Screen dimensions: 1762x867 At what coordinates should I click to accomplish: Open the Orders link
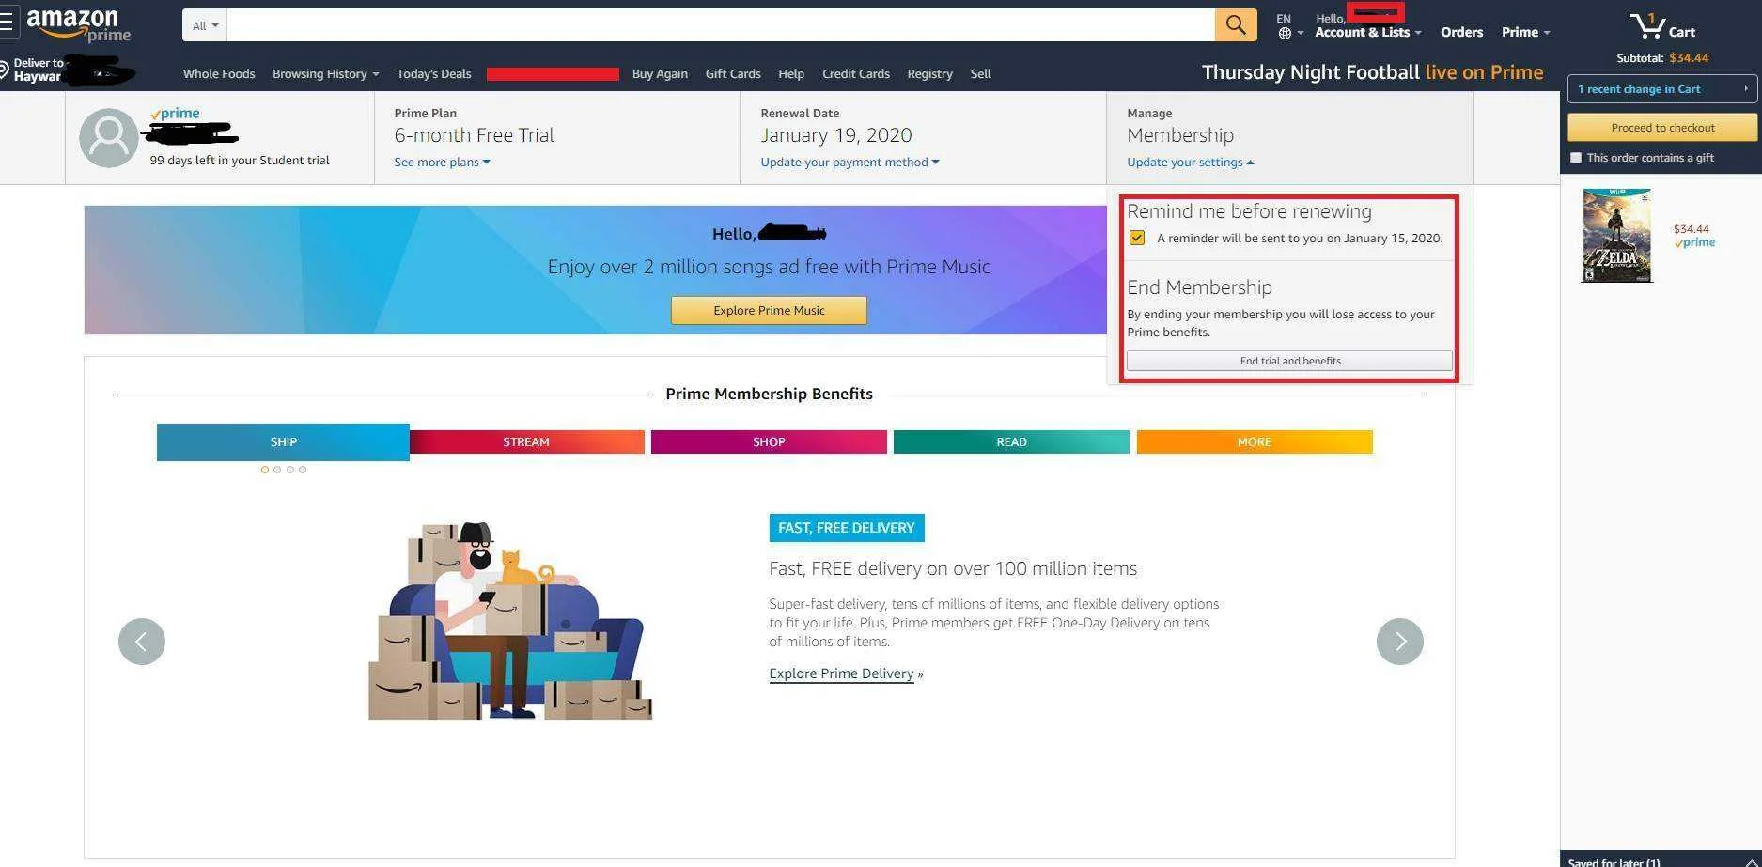(x=1461, y=32)
